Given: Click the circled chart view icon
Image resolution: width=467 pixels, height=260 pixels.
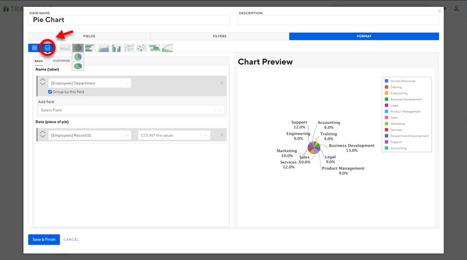Looking at the screenshot, I should [x=47, y=48].
